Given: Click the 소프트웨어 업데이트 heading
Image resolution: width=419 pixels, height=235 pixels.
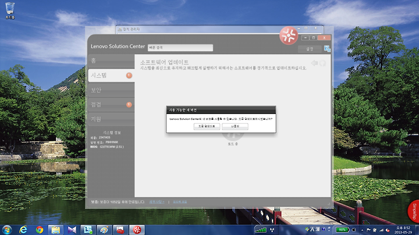Looking at the screenshot, I should [164, 62].
